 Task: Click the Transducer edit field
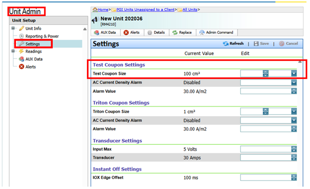(x=266, y=158)
